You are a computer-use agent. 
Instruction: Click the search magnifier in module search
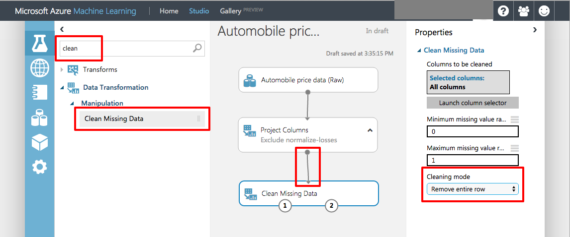tap(197, 48)
